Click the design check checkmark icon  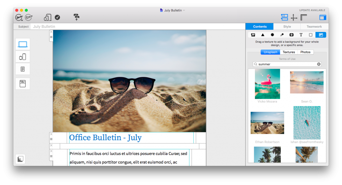click(x=57, y=17)
